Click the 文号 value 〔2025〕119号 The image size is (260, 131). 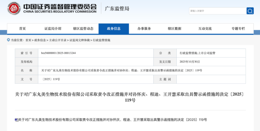[50, 79]
